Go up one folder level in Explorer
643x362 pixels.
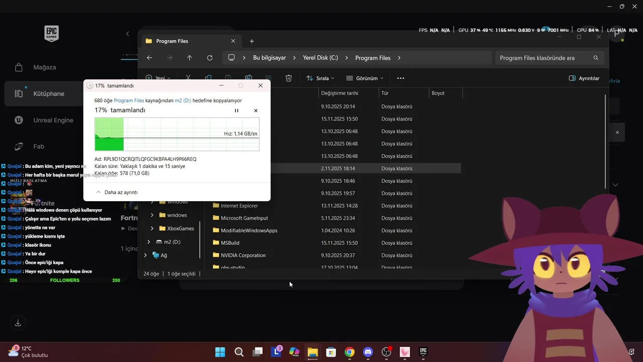click(189, 58)
